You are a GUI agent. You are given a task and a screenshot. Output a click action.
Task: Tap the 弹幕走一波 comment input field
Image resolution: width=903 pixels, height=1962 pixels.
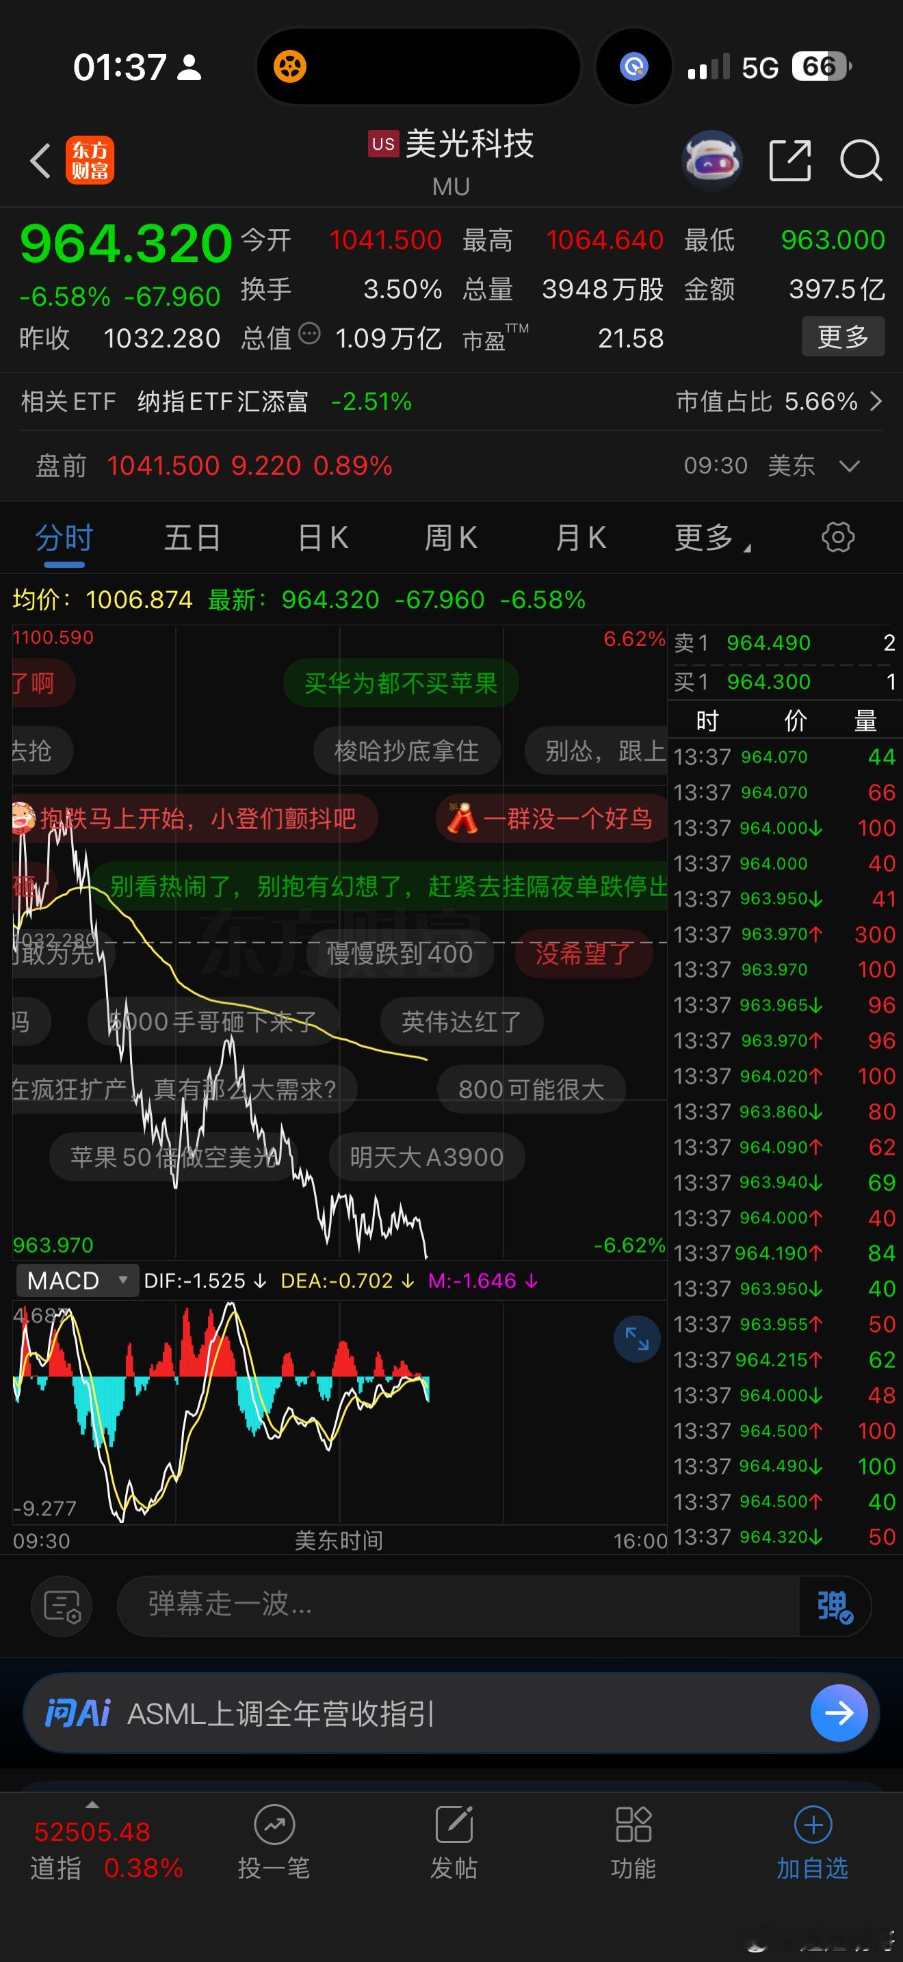[457, 1606]
